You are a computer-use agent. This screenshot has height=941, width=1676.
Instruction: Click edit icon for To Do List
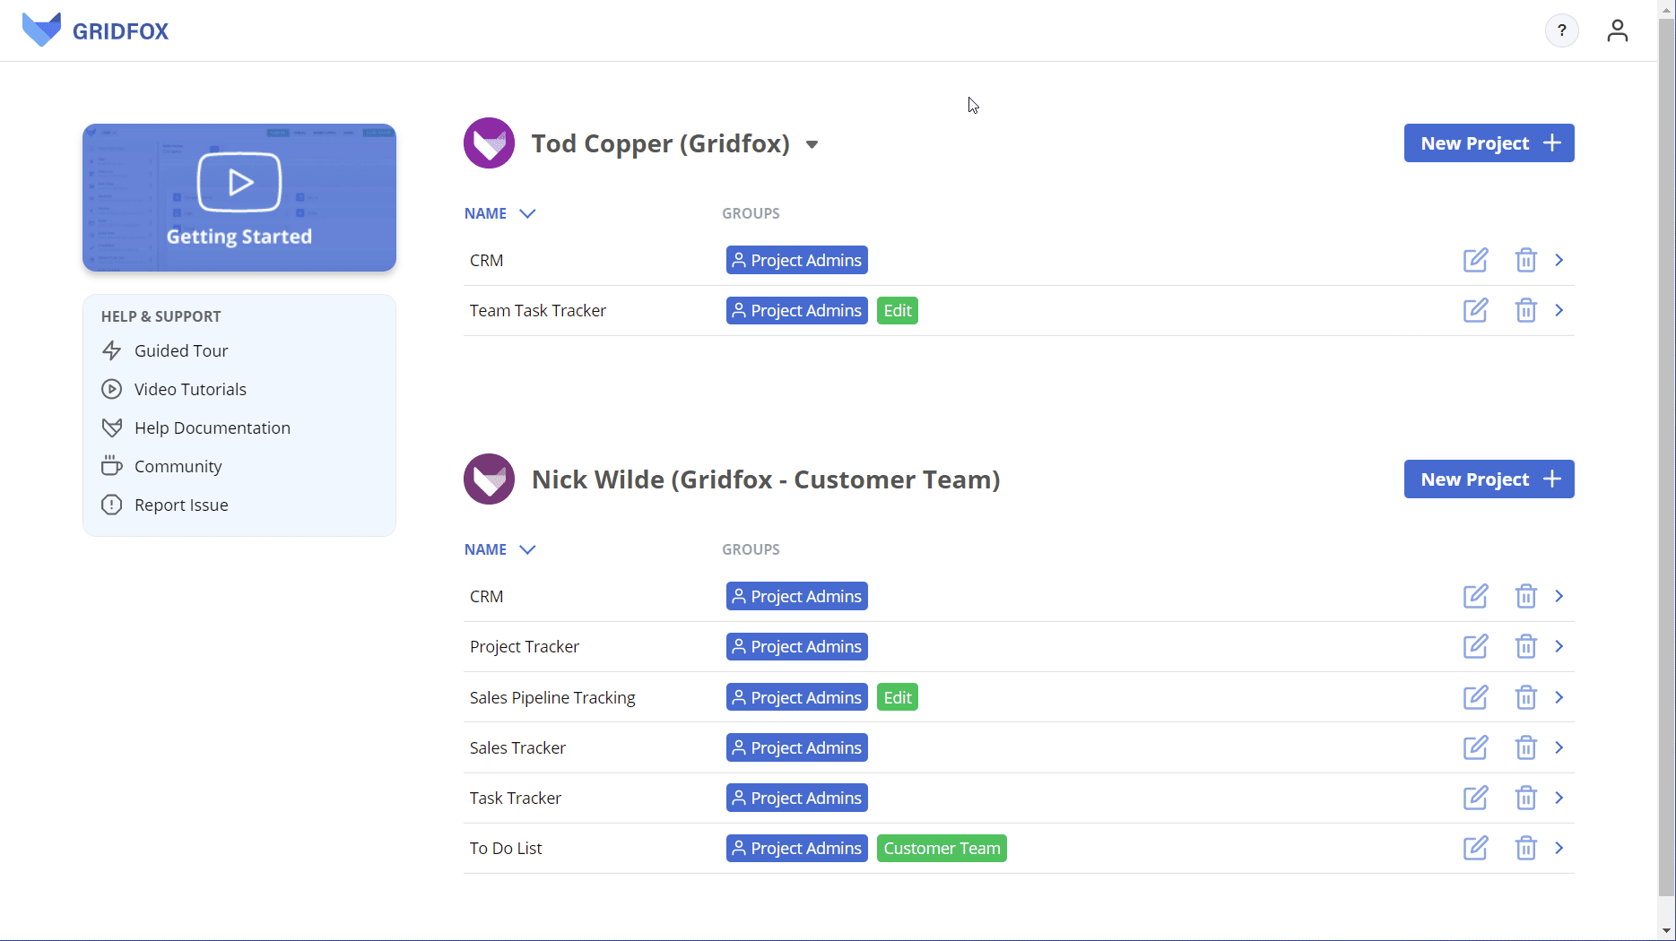pyautogui.click(x=1475, y=849)
